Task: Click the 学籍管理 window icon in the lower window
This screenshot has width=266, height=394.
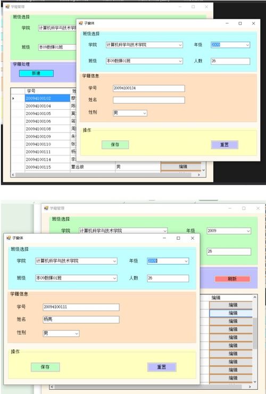Action: 46,208
